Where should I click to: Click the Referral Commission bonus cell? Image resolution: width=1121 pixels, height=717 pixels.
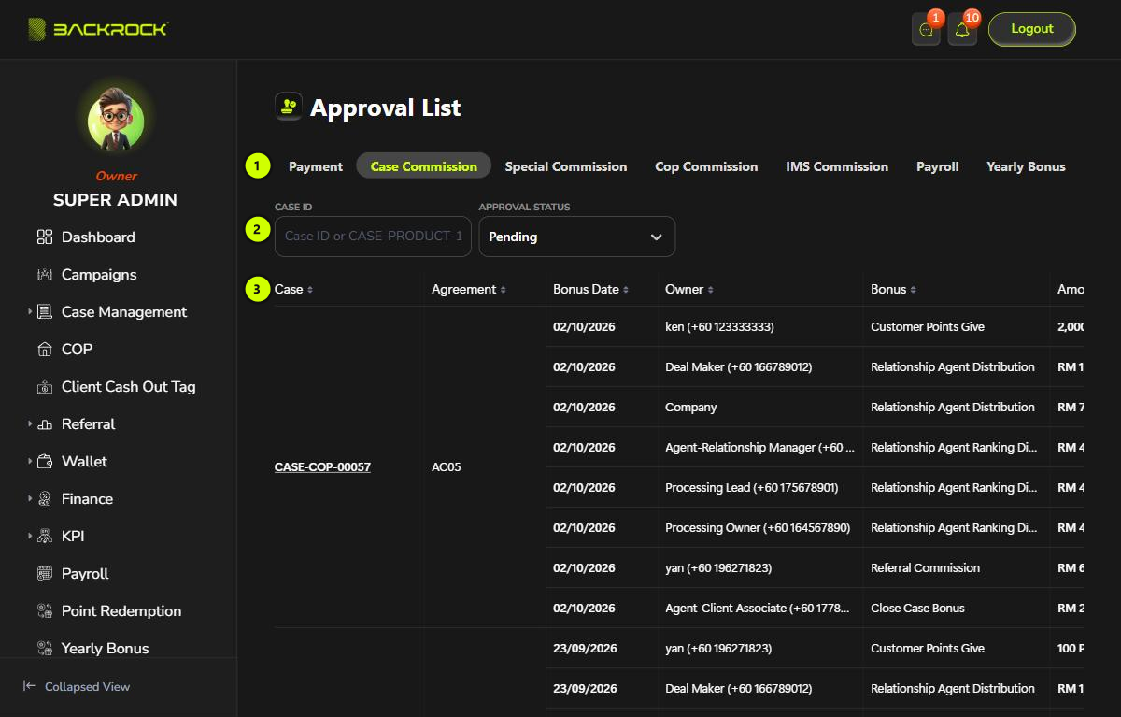pos(926,568)
